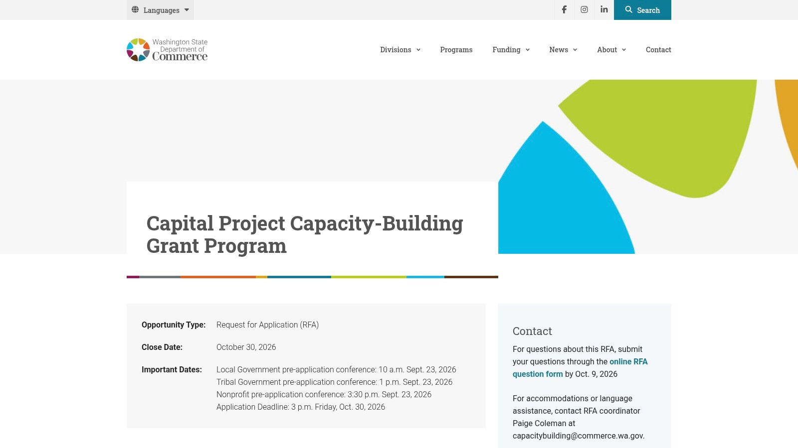Expand the Divisions menu
The width and height of the screenshot is (798, 448).
coord(400,50)
